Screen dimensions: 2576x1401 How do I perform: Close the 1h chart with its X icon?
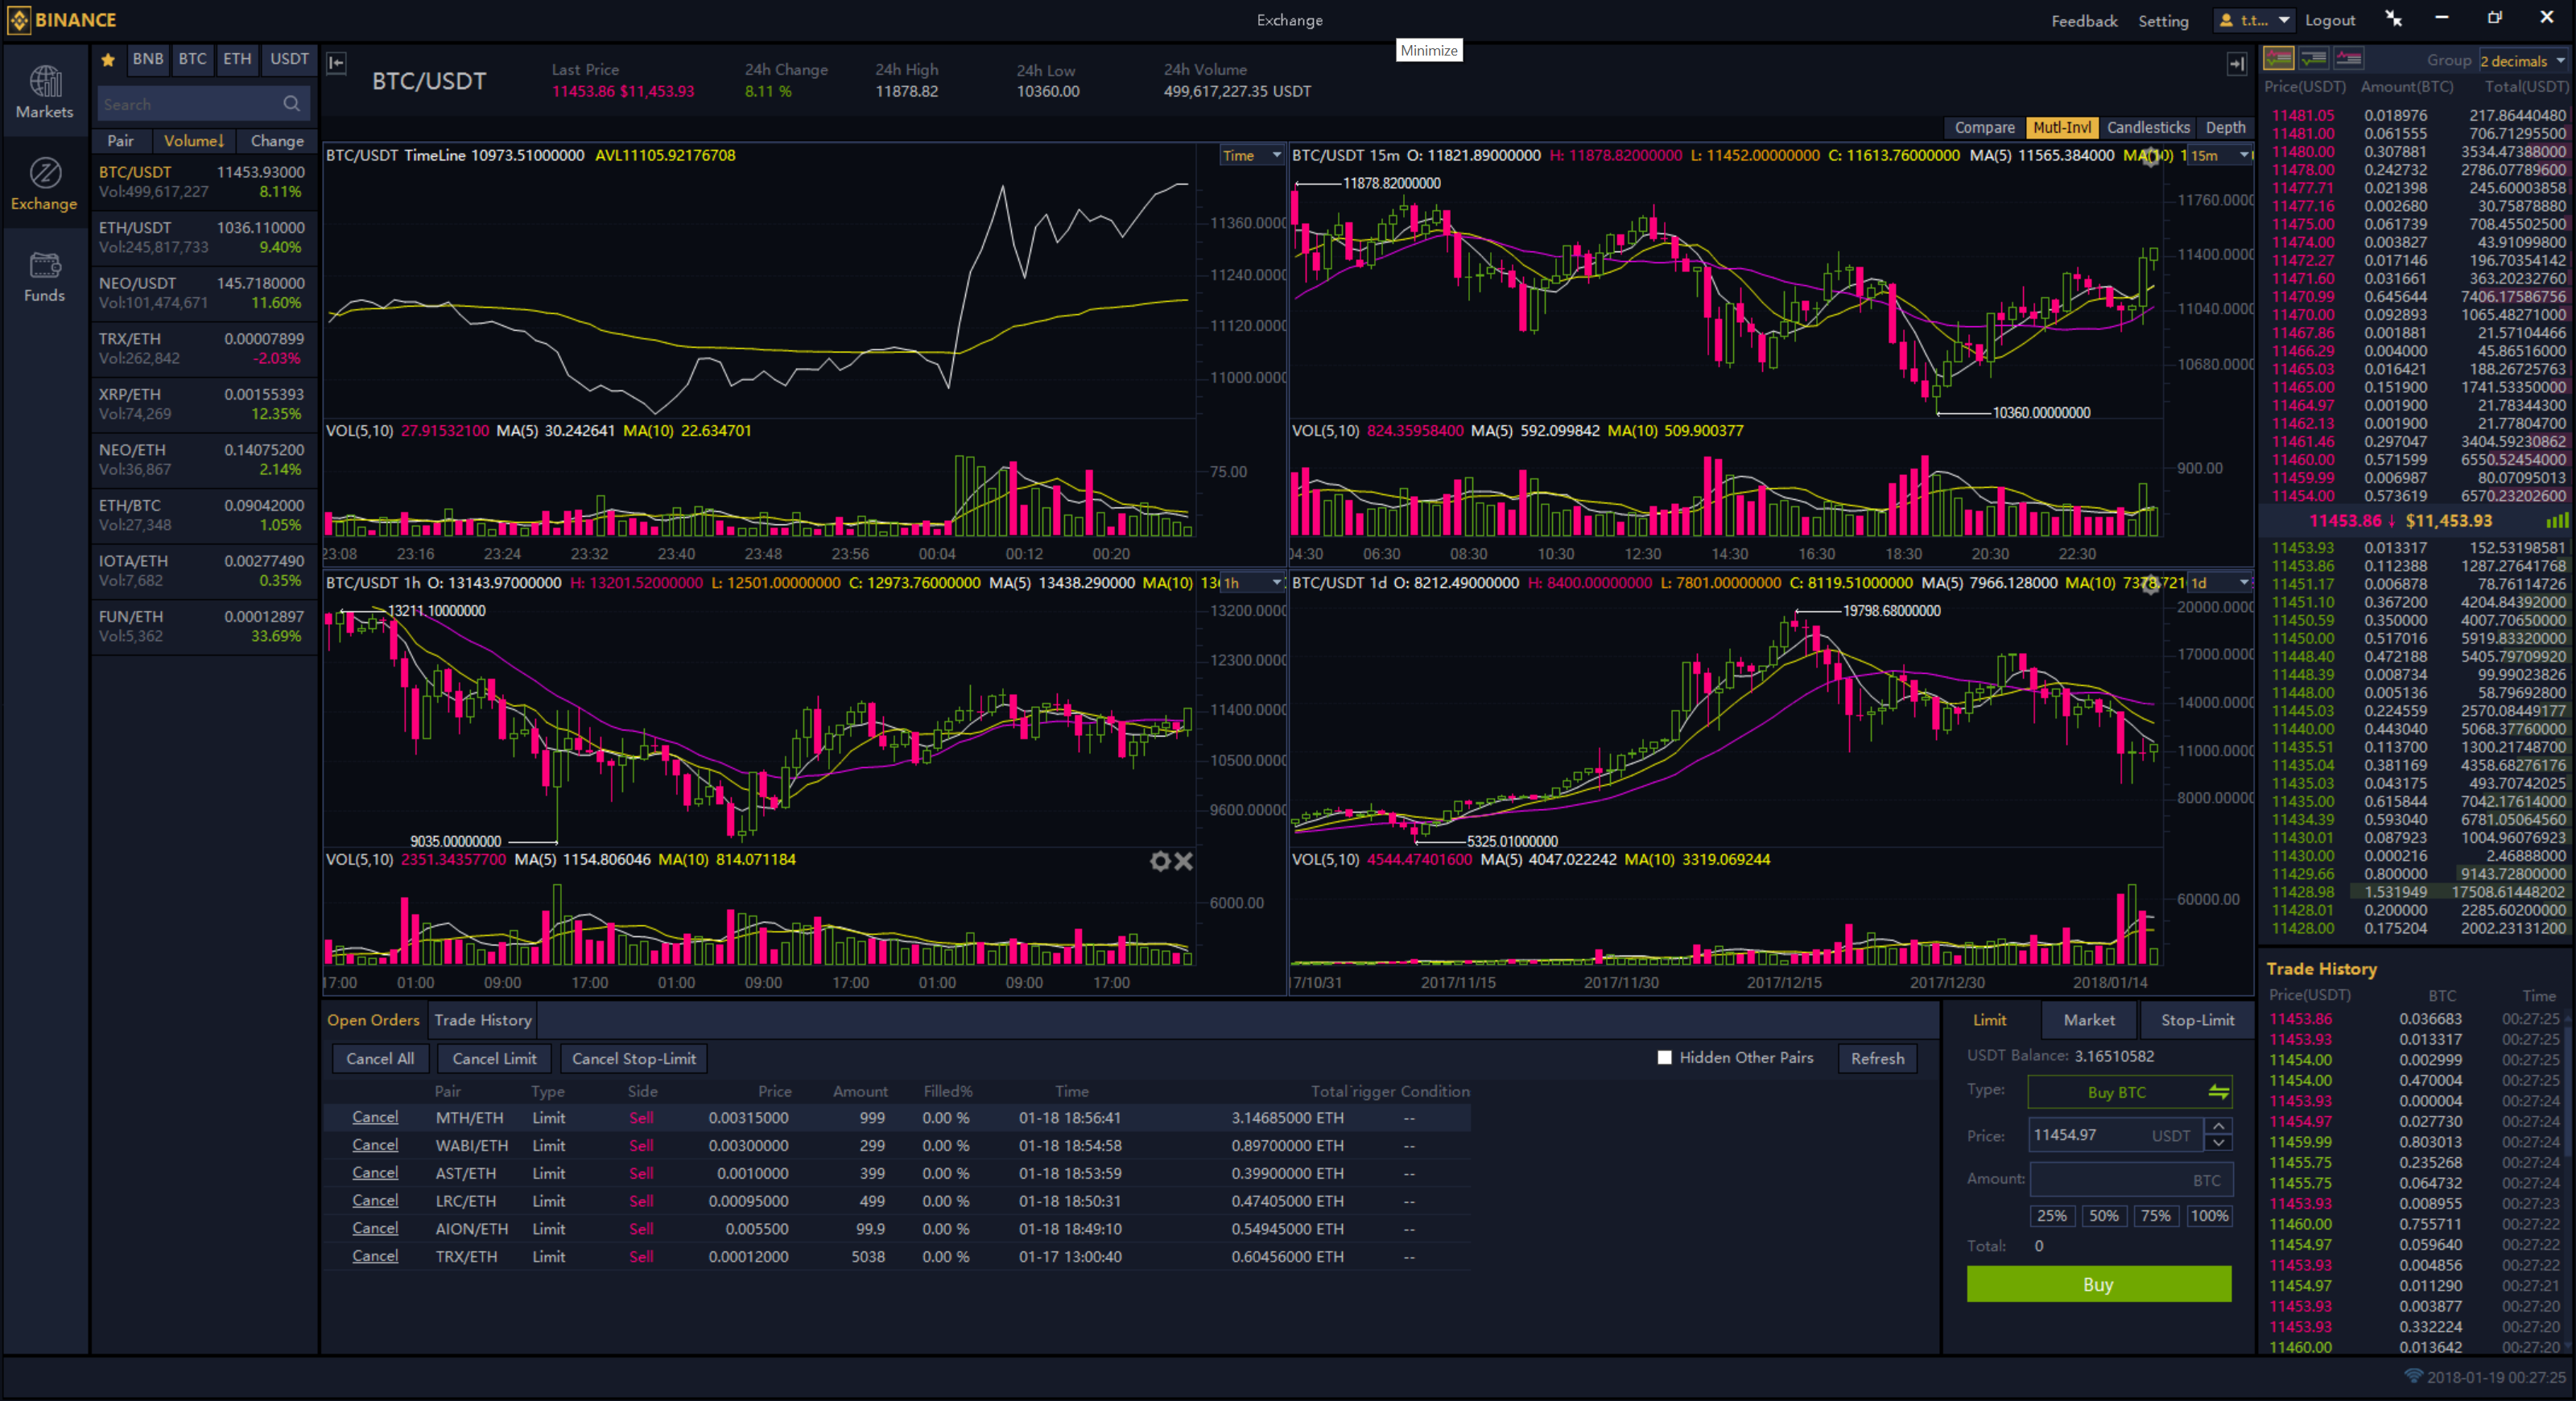tap(1184, 860)
